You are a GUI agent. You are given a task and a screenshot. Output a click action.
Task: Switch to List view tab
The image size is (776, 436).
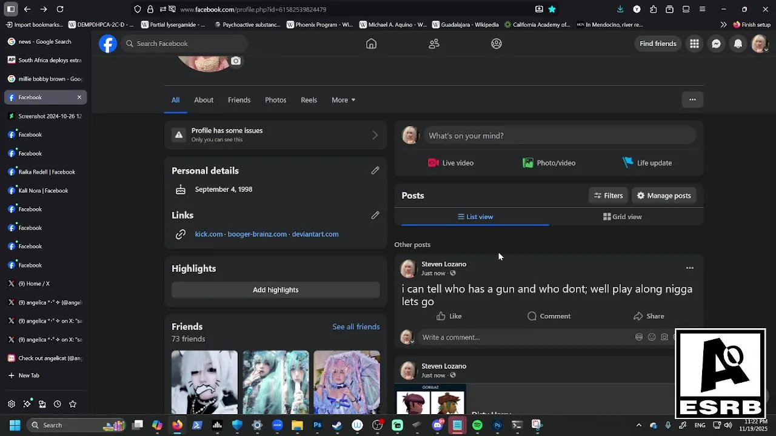[475, 217]
